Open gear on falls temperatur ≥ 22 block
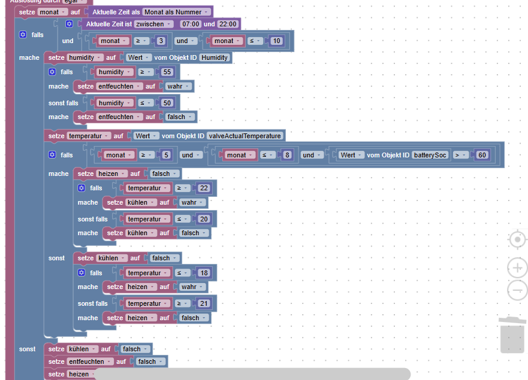The width and height of the screenshot is (528, 380). point(82,188)
